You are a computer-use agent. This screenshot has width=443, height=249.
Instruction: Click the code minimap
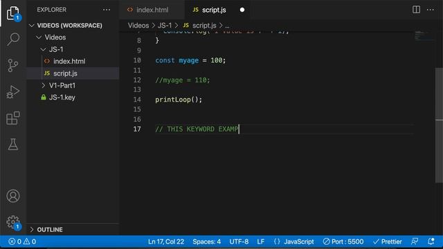[424, 36]
